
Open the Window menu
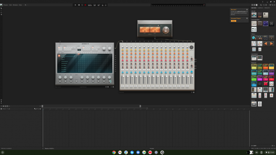point(15,5)
